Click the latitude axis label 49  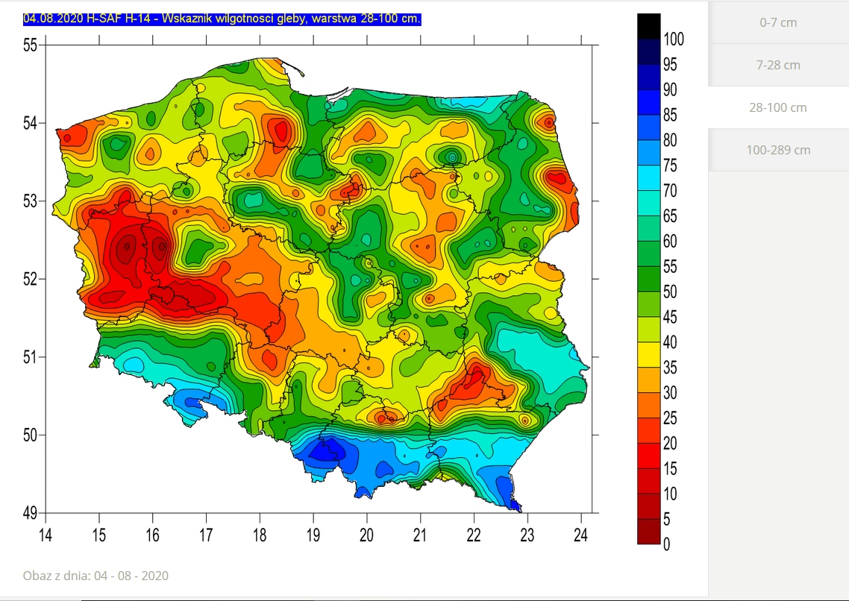30,513
